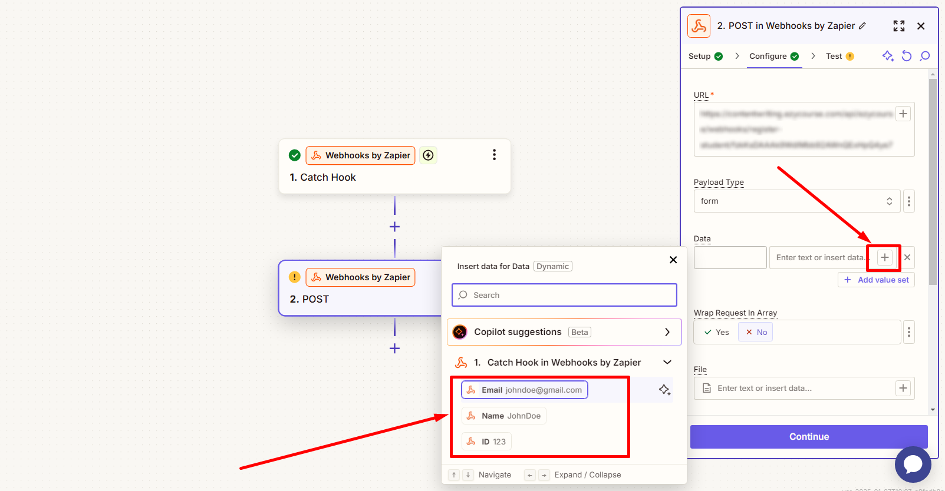Click the scroll down arrow of panel

click(933, 410)
